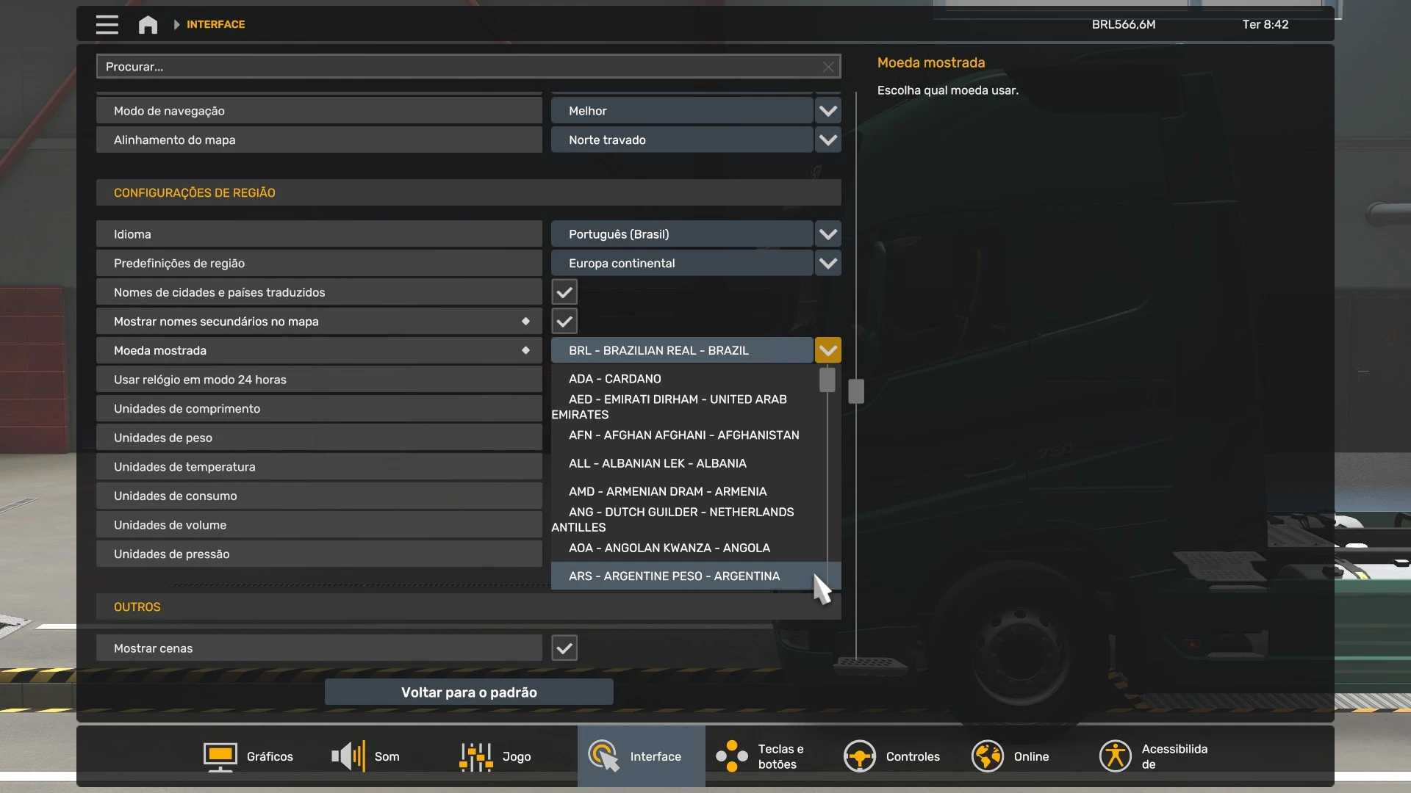Click the Som speaker icon
Screen dimensions: 1411x793
click(x=348, y=756)
